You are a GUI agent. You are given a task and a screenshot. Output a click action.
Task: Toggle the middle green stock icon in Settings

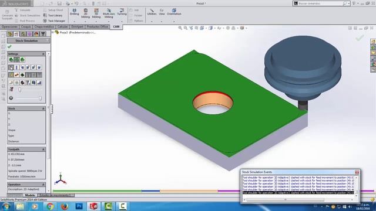pos(16,60)
